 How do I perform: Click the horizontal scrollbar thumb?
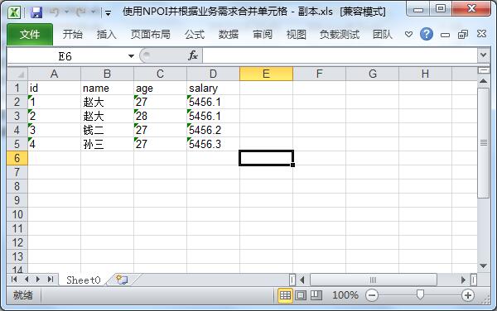pyautogui.click(x=373, y=280)
